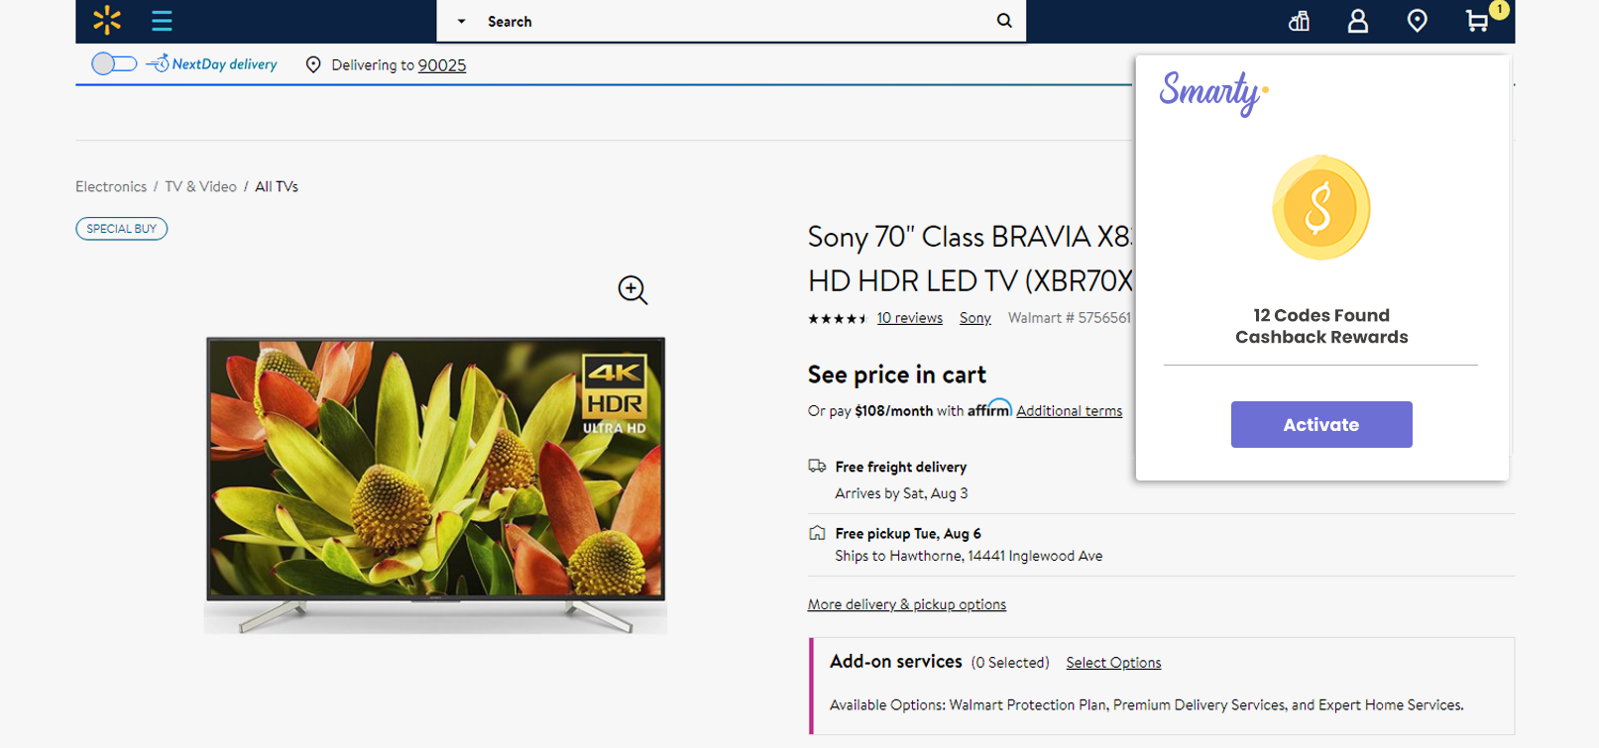Click the Activate button in Smarty
The width and height of the screenshot is (1599, 748).
pos(1321,424)
